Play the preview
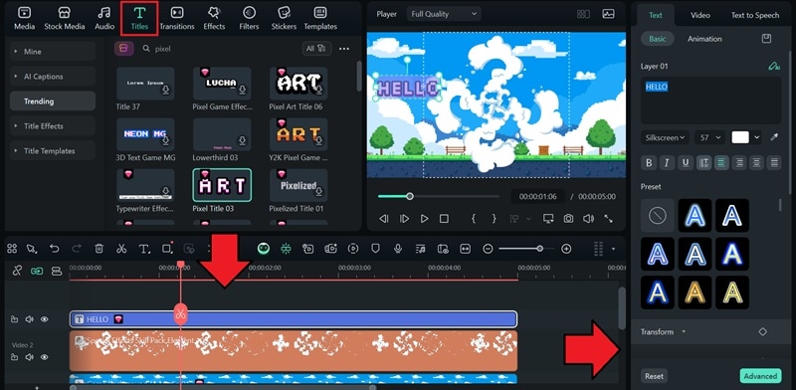 [x=425, y=219]
